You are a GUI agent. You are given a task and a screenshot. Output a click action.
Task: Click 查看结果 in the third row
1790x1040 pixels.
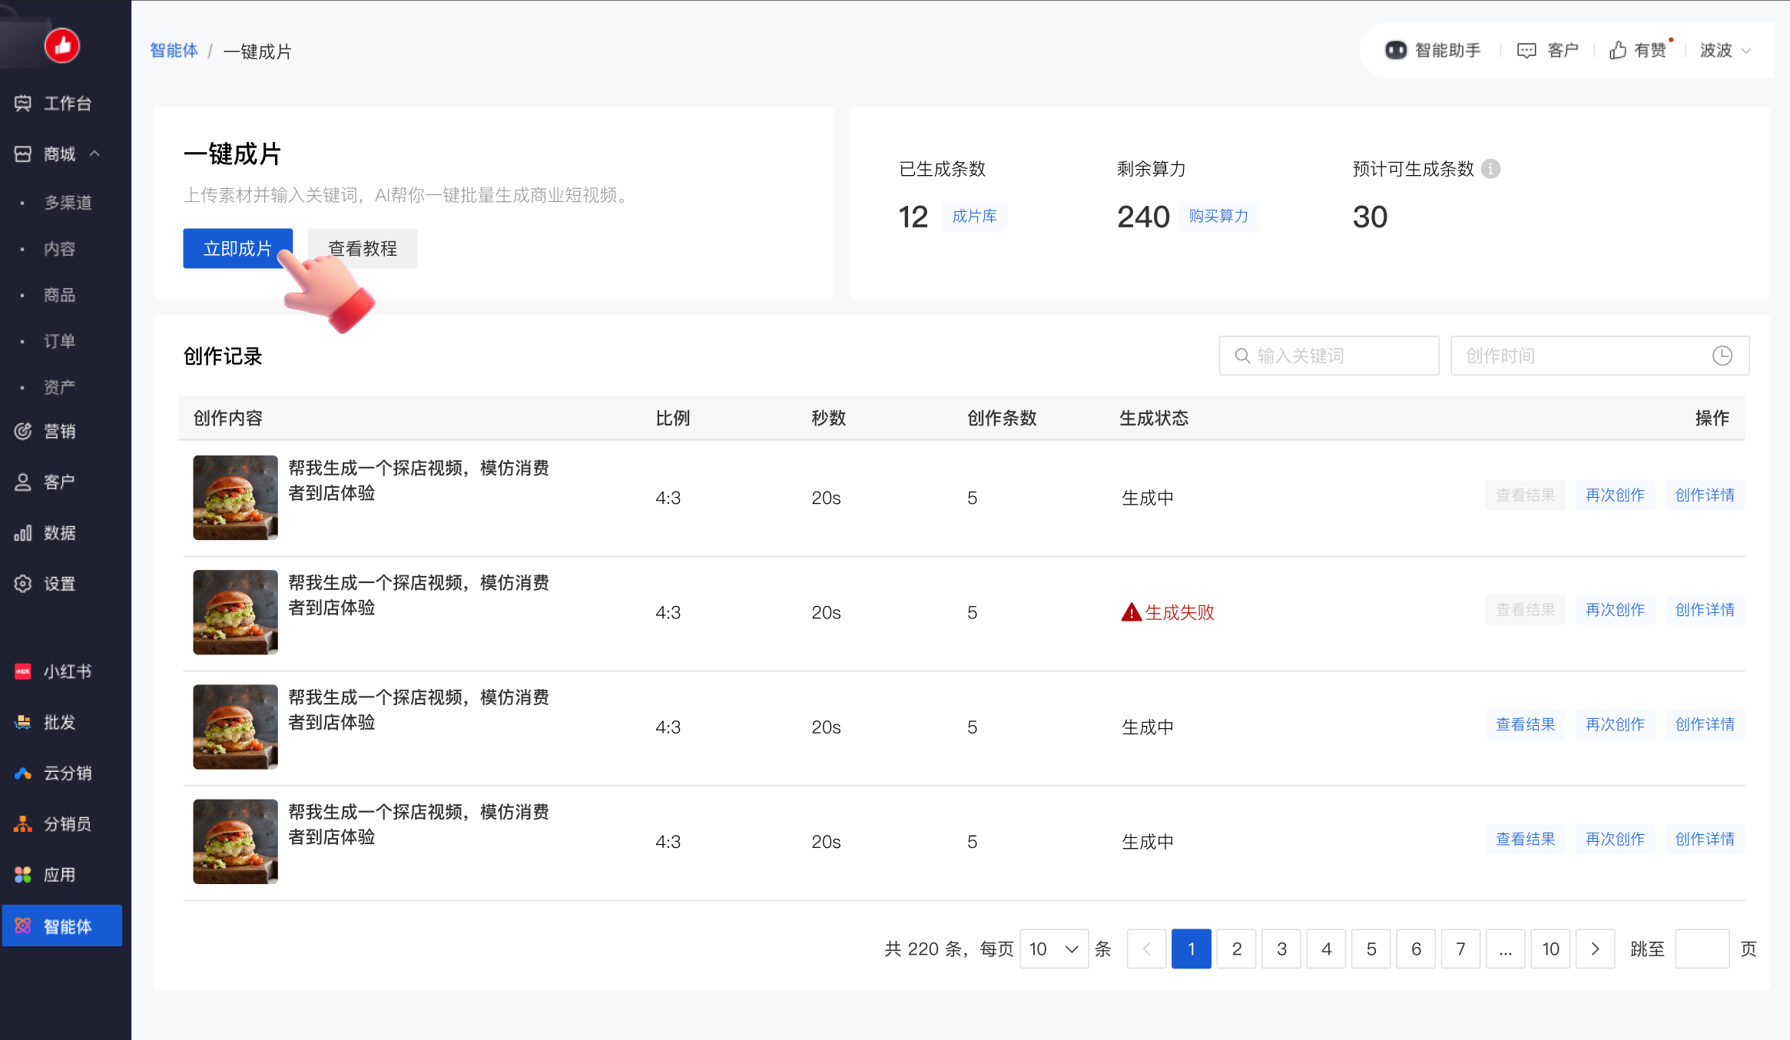(x=1525, y=724)
